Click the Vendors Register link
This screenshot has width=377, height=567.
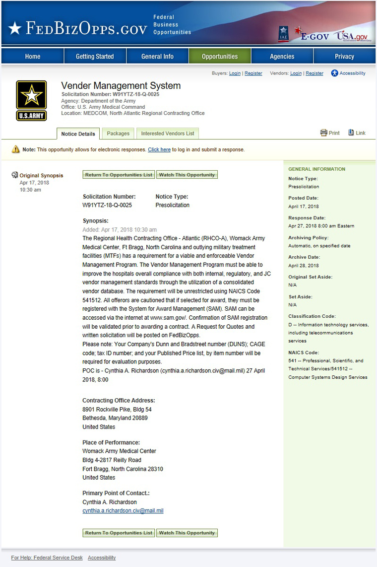click(x=314, y=73)
